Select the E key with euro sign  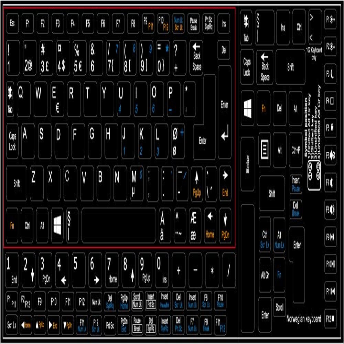point(57,99)
